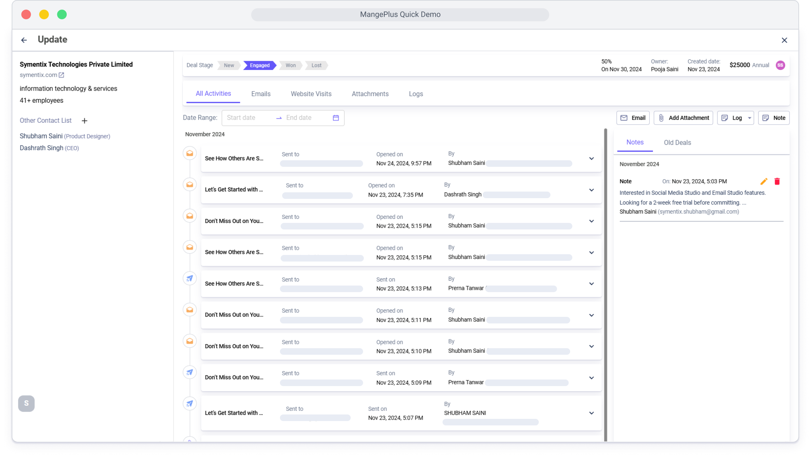Click the back arrow beside Update
This screenshot has height=456, width=810.
click(x=24, y=40)
